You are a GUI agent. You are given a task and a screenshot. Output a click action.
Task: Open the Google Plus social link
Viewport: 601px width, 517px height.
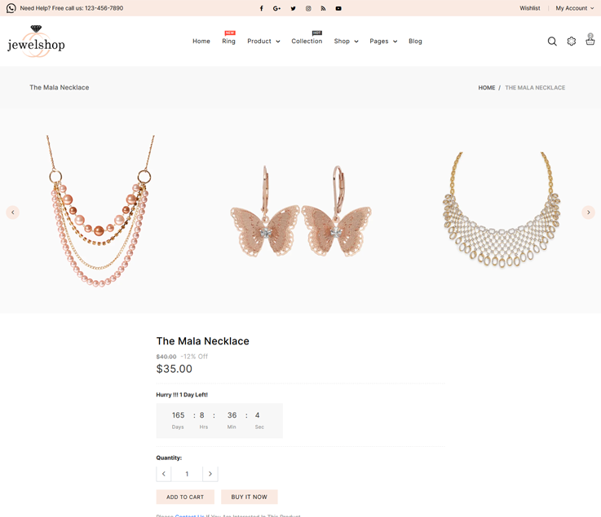[277, 8]
